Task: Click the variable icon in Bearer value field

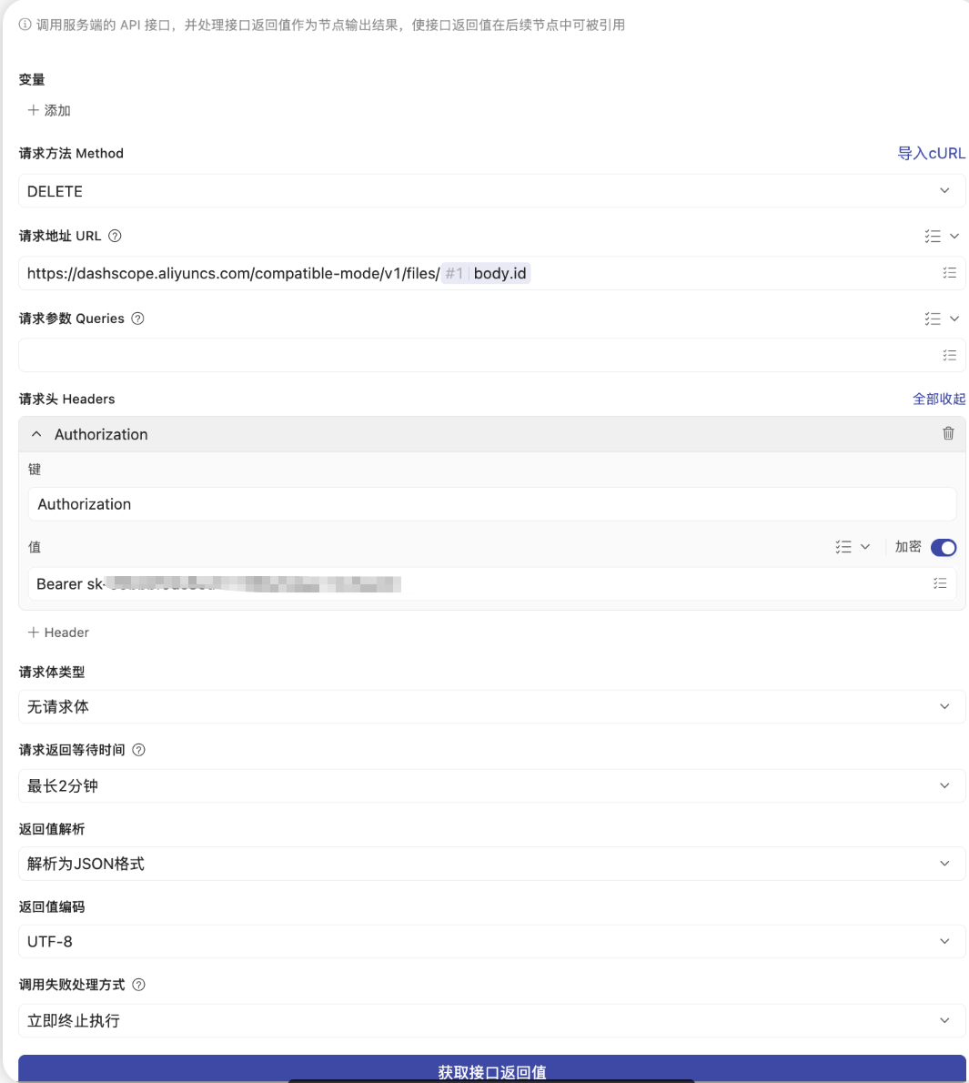Action: (x=940, y=583)
